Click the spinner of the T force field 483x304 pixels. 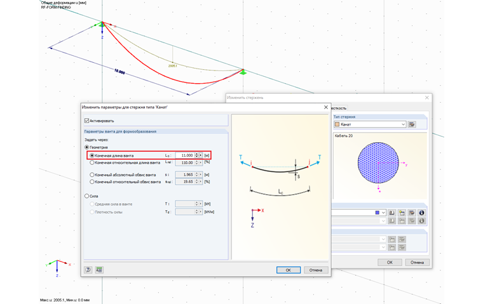point(197,204)
